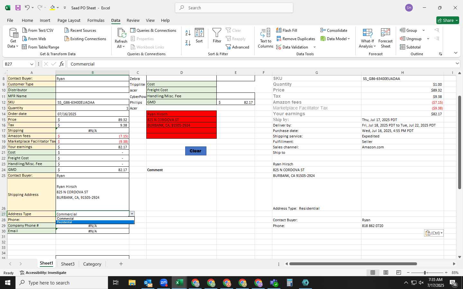Screen dimensions: 463x289
Task: Launch Text to Columns wizard
Action: click(x=266, y=38)
